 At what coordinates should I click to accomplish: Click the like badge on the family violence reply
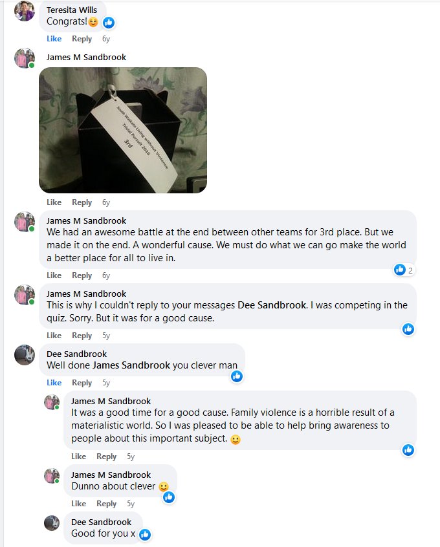tap(408, 449)
